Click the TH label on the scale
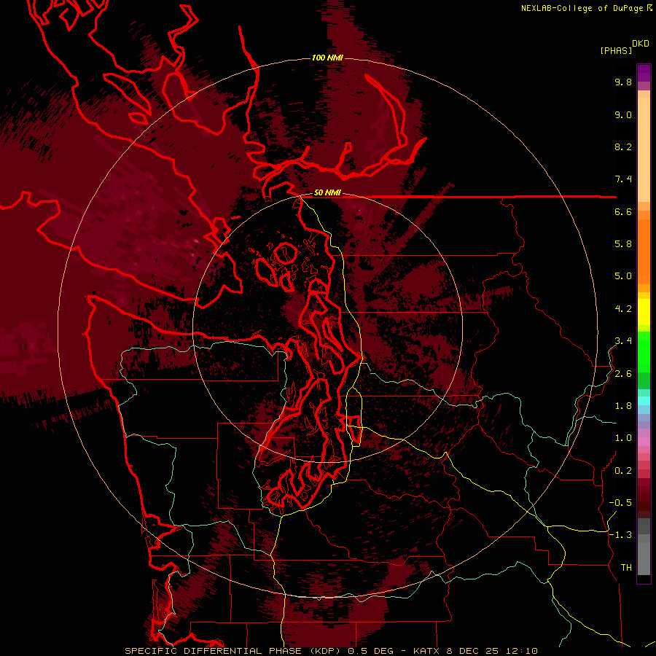 626,568
